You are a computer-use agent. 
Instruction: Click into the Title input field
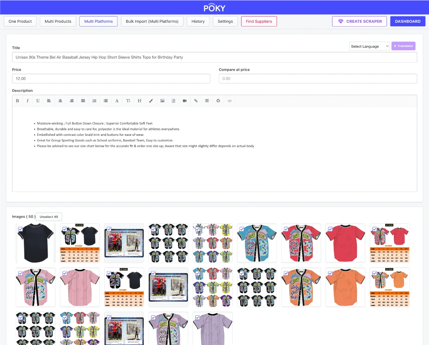[214, 57]
